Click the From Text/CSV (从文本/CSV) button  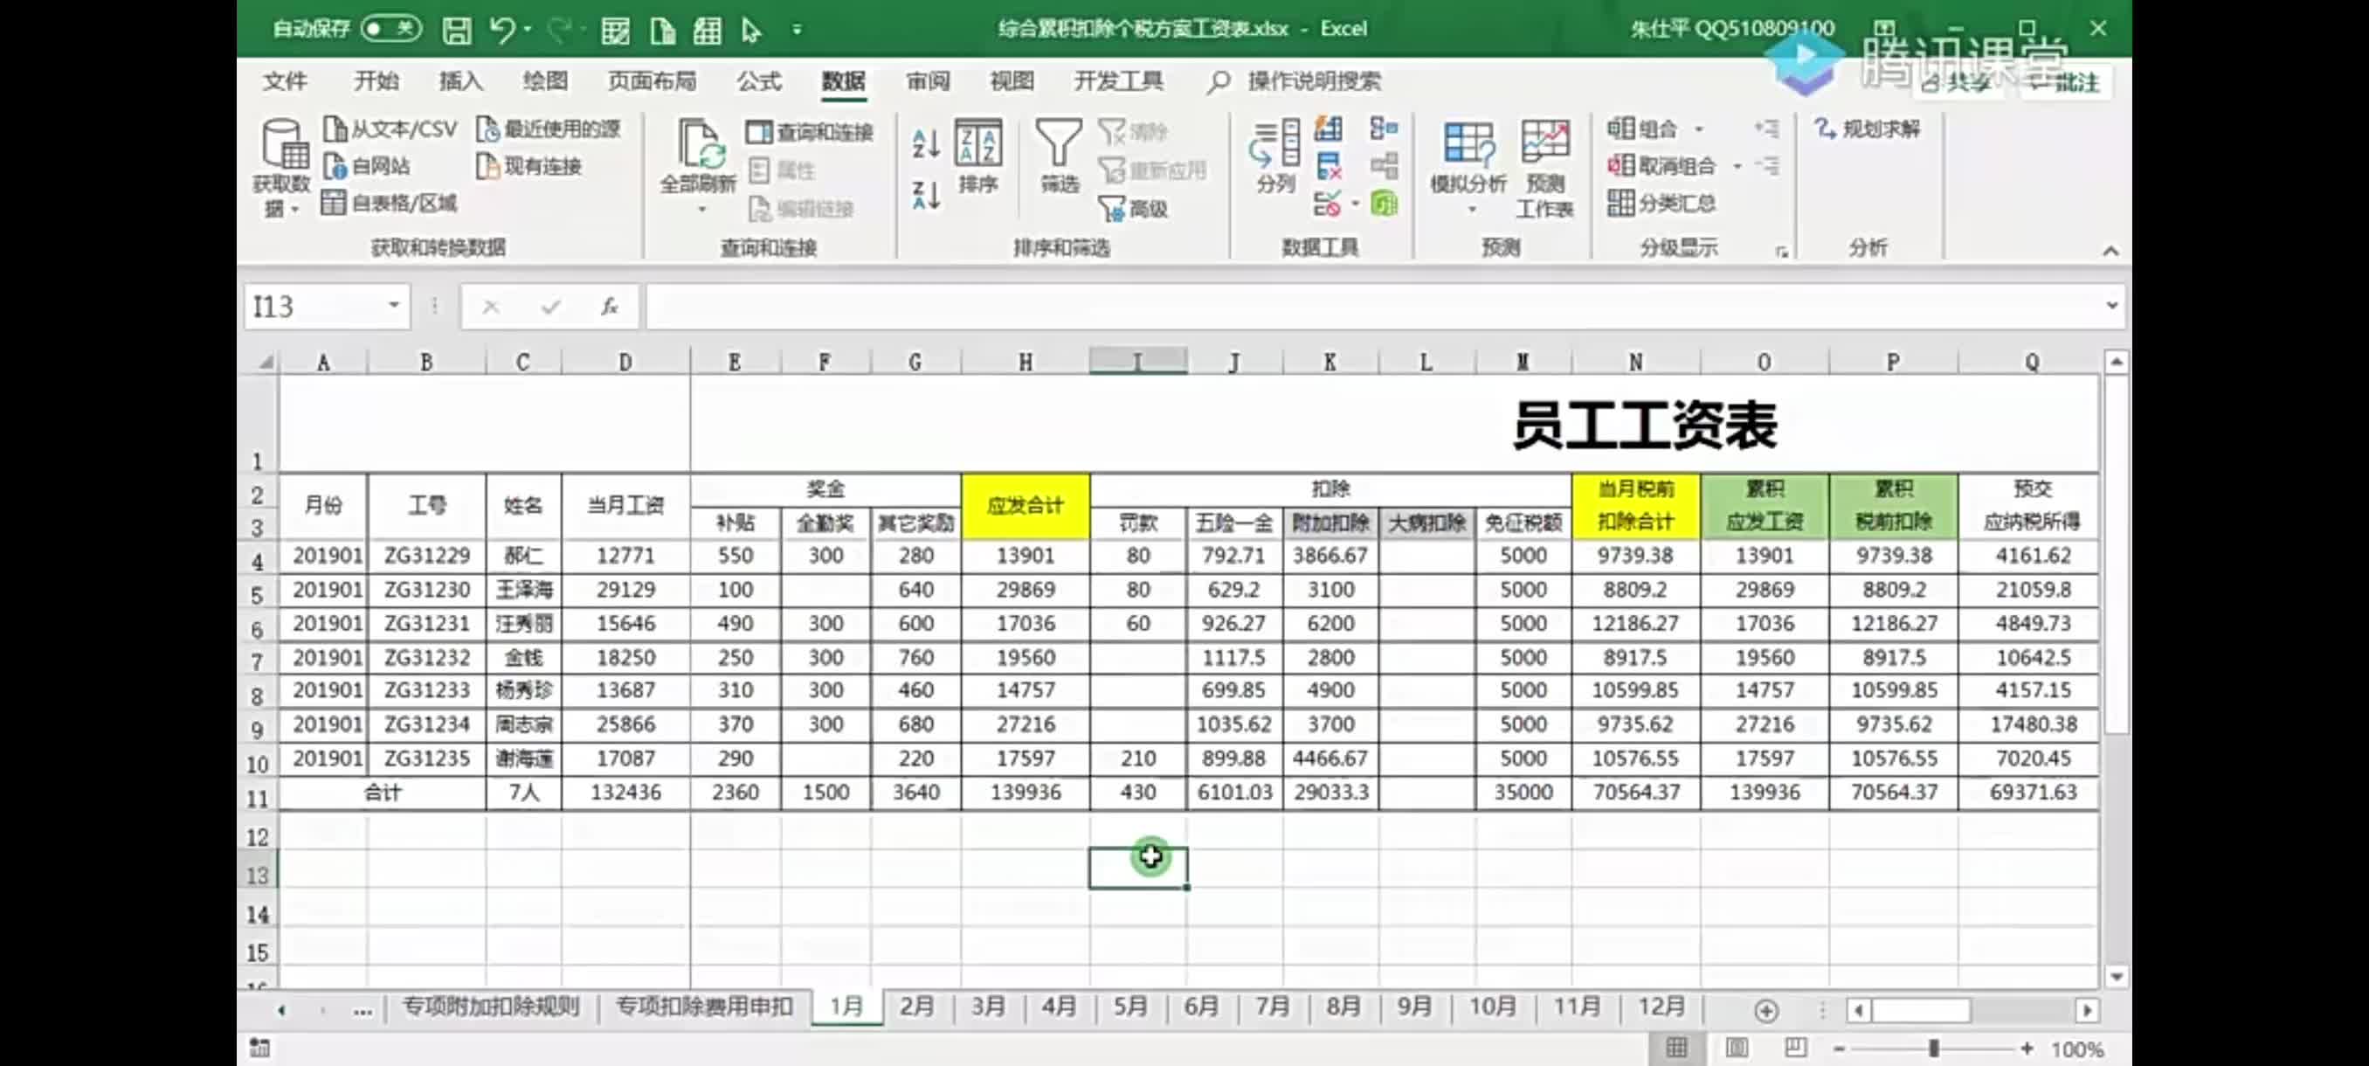(390, 128)
